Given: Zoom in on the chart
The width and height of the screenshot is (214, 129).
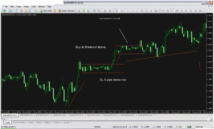Looking at the screenshot, I should pos(94,11).
